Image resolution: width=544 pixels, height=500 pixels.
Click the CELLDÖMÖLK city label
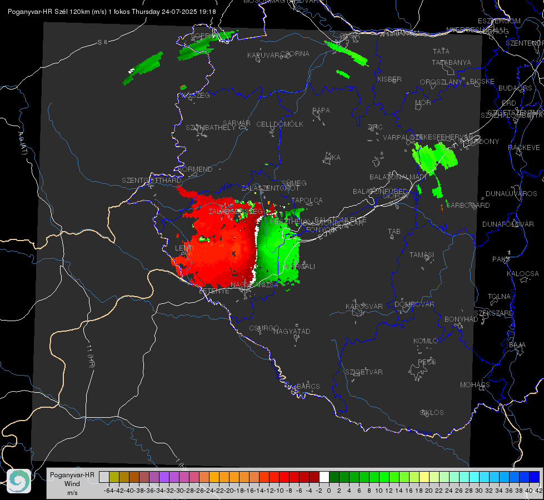(280, 124)
